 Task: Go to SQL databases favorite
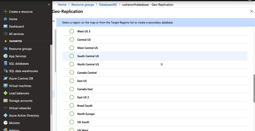pyautogui.click(x=19, y=64)
